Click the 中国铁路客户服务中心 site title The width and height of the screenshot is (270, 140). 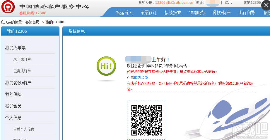click(54, 6)
